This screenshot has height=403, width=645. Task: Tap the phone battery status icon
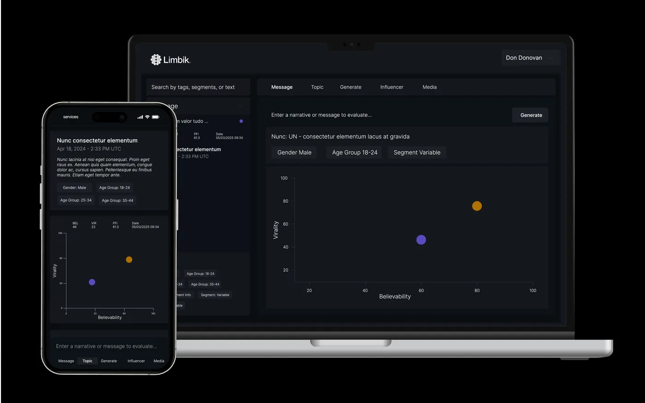[x=155, y=117]
